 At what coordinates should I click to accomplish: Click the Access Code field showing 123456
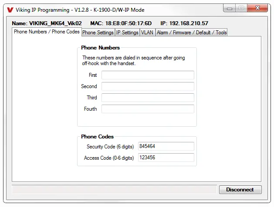166,158
